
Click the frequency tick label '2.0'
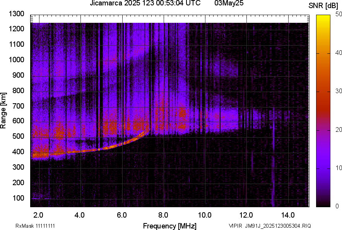click(x=38, y=215)
